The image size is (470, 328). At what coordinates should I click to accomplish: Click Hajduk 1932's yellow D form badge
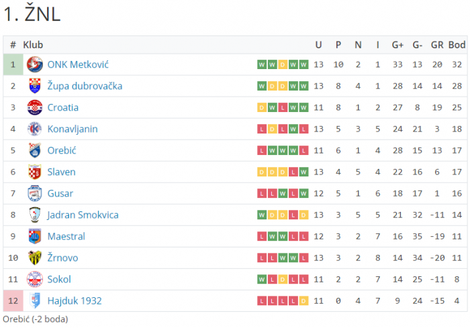(303, 301)
